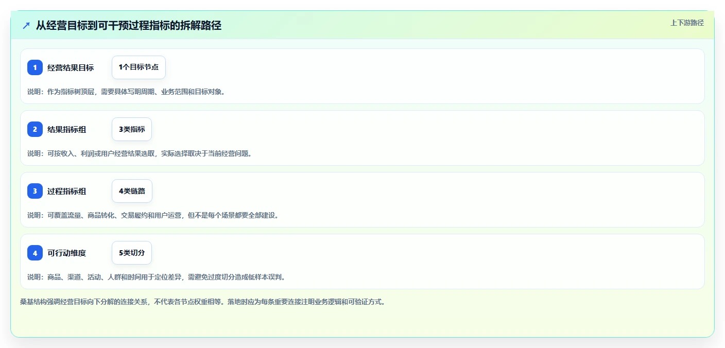Click the note starting with 商品、渠道、活动
725x348 pixels.
point(156,277)
